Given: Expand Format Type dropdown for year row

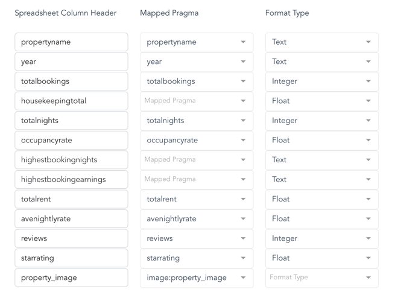Looking at the screenshot, I should coord(321,62).
